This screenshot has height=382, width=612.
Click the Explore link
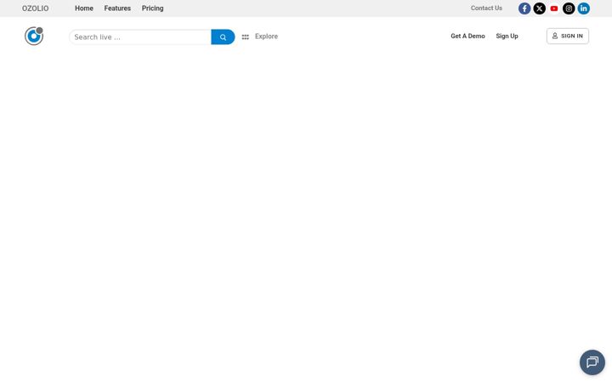[266, 37]
